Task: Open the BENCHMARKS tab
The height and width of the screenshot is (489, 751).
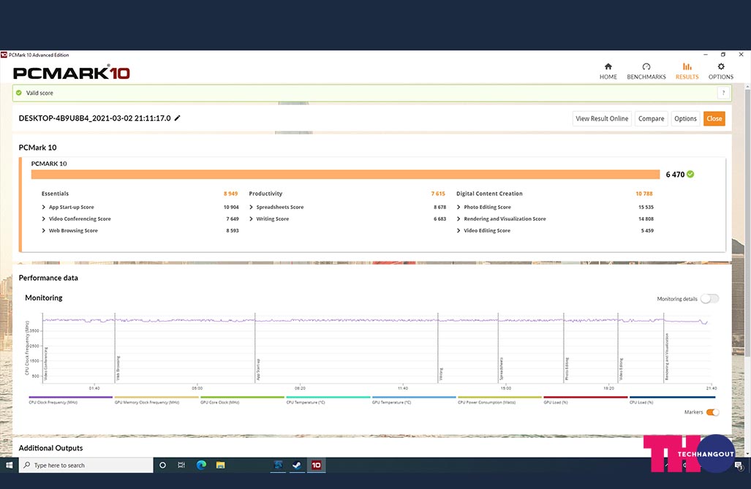Action: coord(646,71)
